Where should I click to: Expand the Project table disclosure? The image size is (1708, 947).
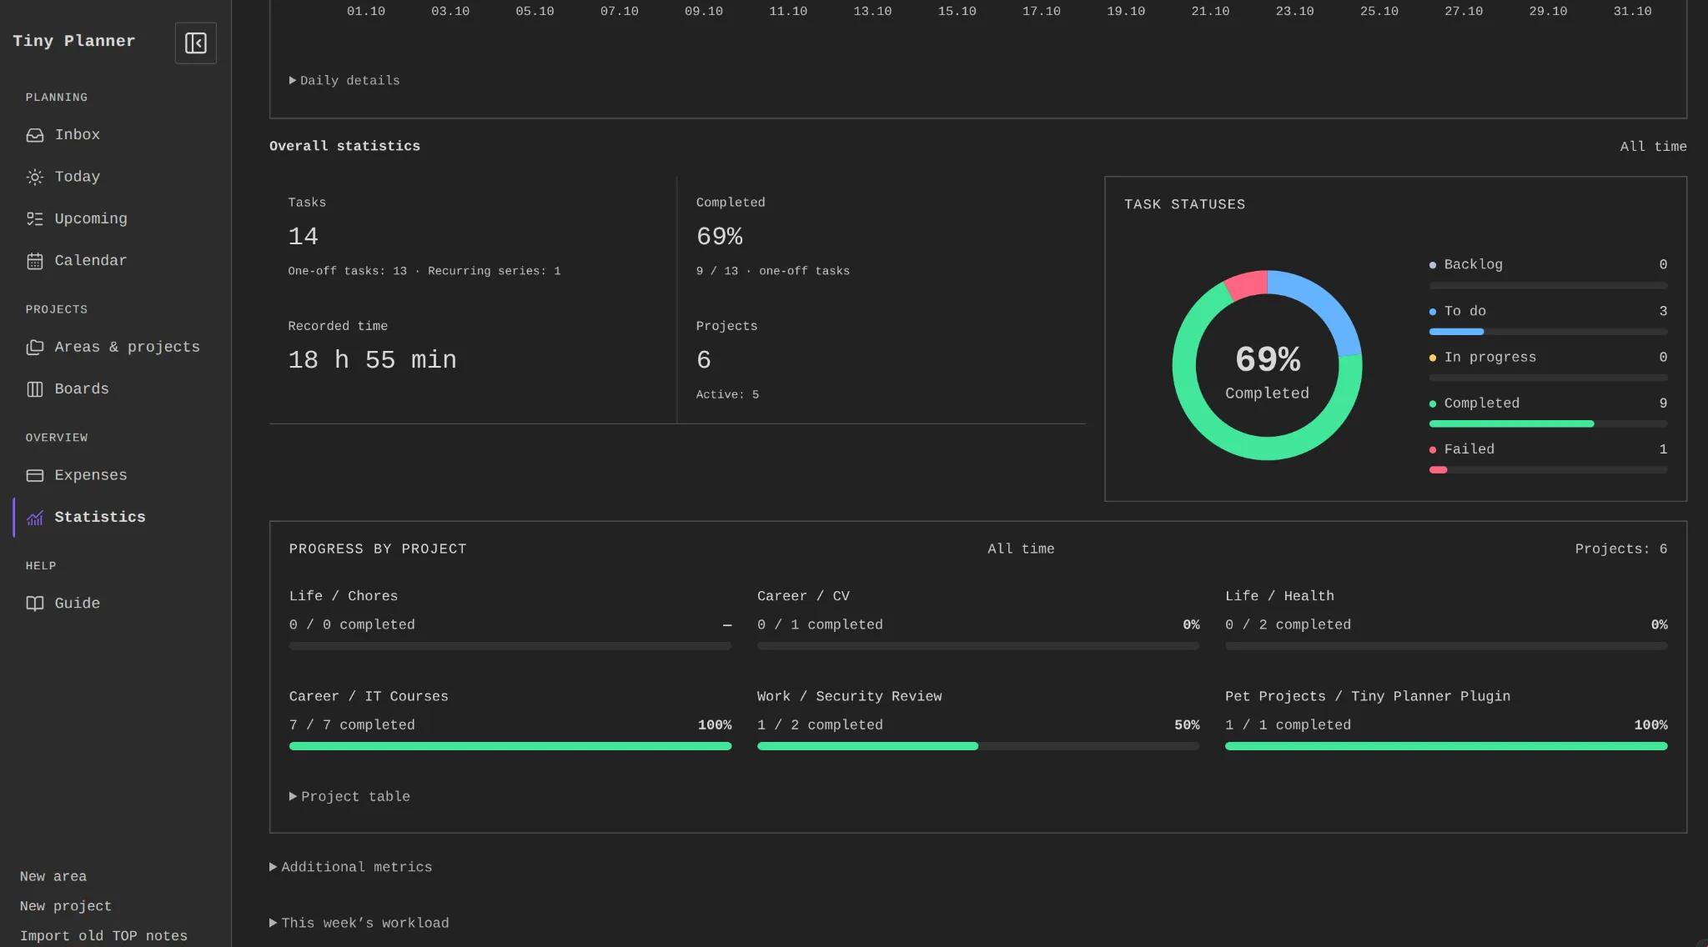349,797
